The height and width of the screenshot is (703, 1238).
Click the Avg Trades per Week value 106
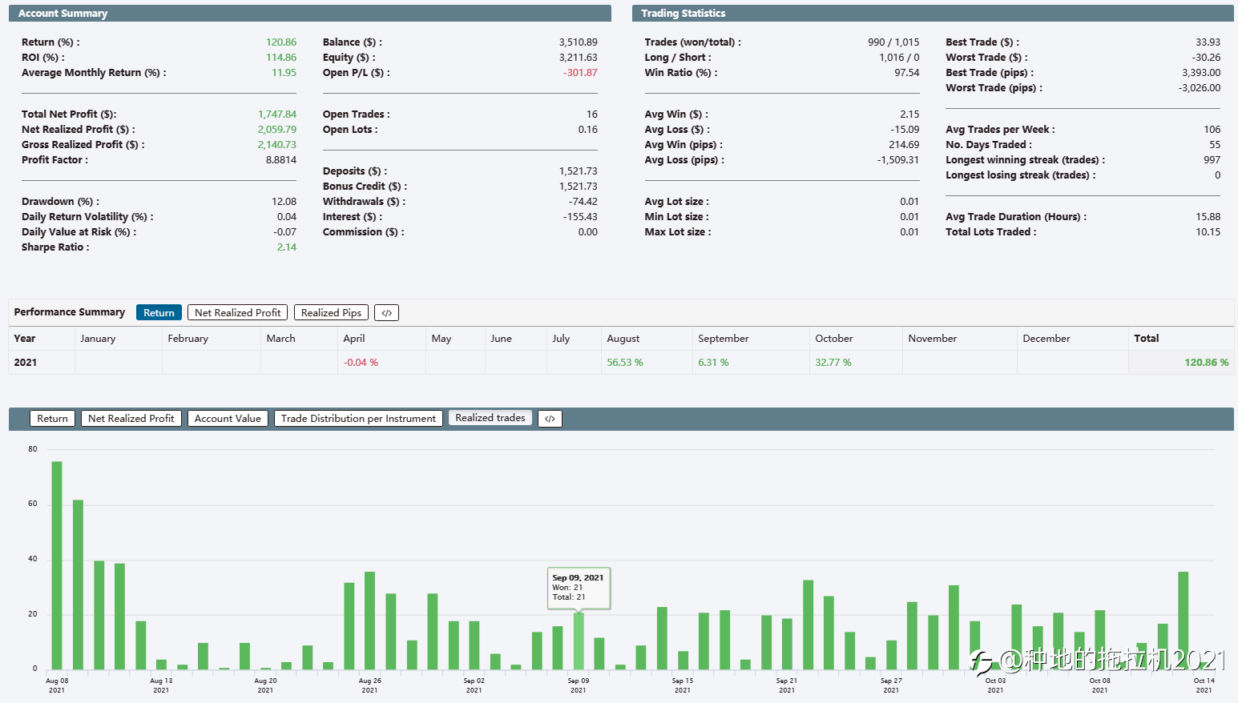1212,130
